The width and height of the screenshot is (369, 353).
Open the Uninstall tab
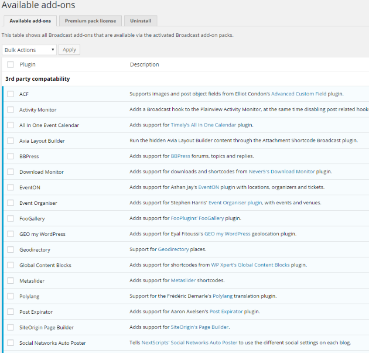[x=141, y=20]
